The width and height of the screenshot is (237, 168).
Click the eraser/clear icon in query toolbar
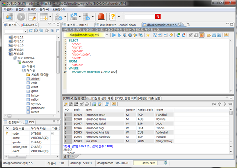coord(171,35)
